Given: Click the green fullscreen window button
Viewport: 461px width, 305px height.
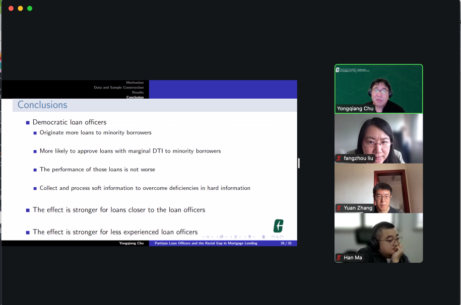Looking at the screenshot, I should click(x=30, y=9).
